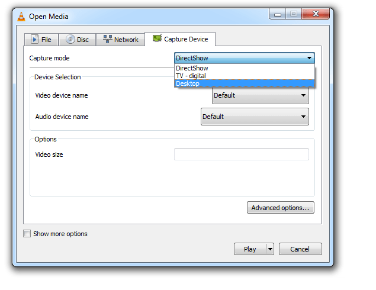376x290 pixels.
Task: Choose TV - digital capture mode
Action: [x=244, y=76]
